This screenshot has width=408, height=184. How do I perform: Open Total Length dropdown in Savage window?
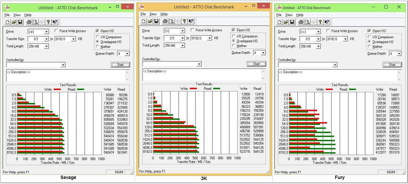46,46
